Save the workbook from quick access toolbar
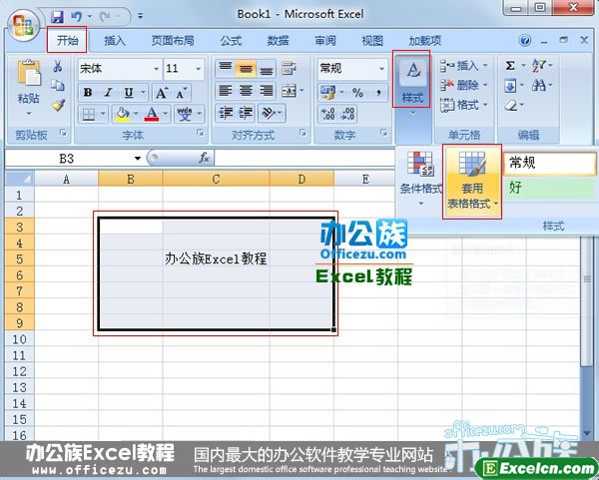This screenshot has height=480, width=599. pyautogui.click(x=57, y=16)
